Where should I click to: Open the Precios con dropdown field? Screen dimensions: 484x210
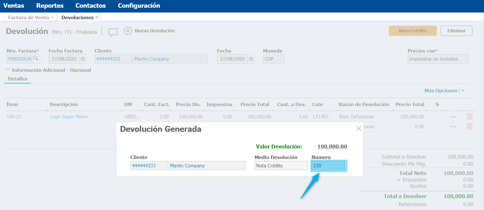click(x=438, y=59)
